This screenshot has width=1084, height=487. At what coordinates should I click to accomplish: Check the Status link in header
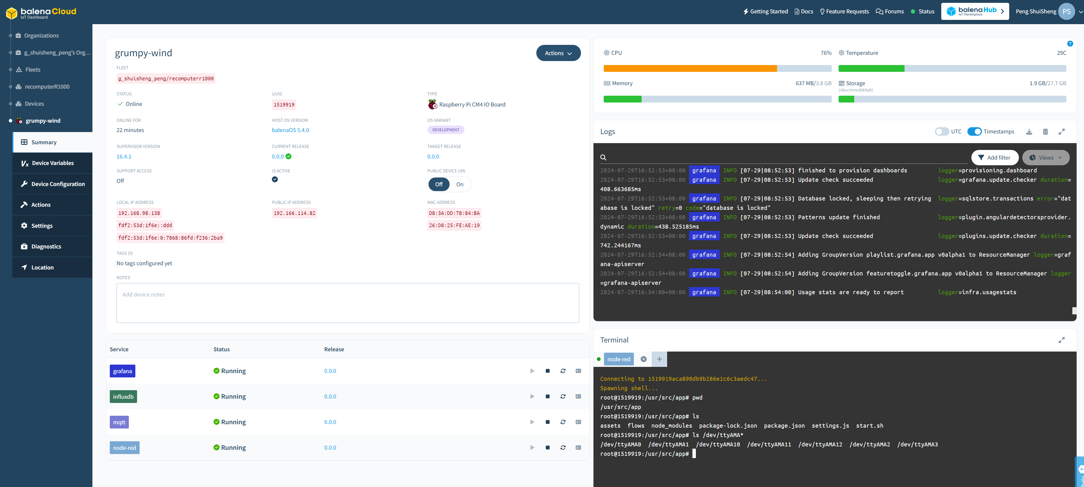click(922, 12)
